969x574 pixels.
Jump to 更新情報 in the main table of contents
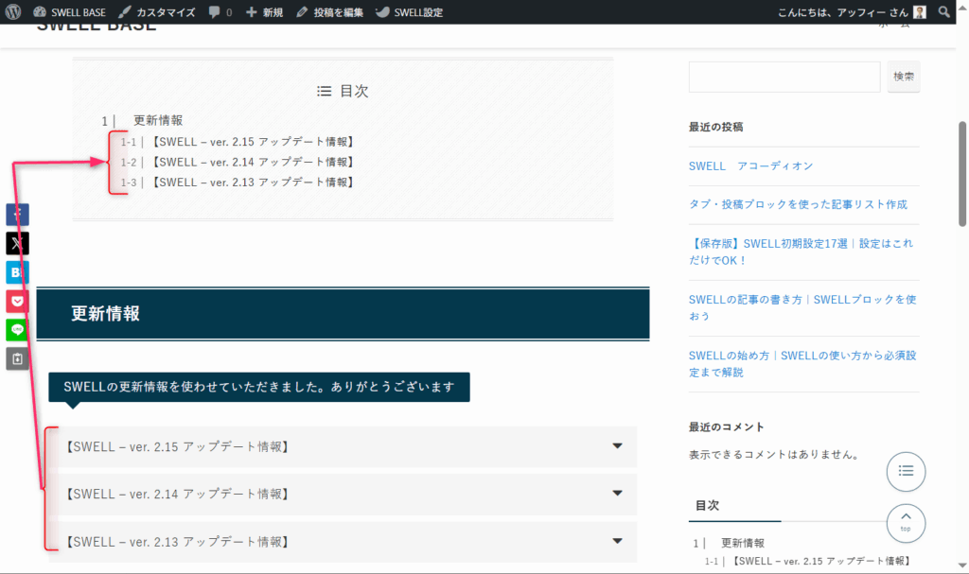(x=158, y=120)
